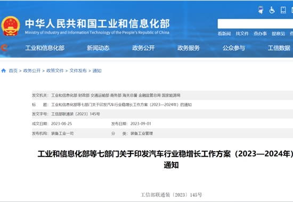Click the home icon in breadcrumb
This screenshot has height=202, width=293.
click(4, 71)
